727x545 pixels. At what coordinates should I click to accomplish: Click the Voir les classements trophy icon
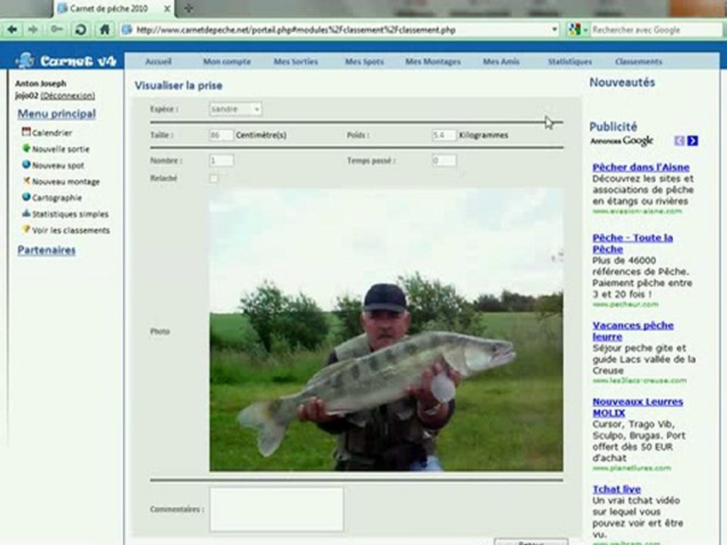(x=26, y=229)
